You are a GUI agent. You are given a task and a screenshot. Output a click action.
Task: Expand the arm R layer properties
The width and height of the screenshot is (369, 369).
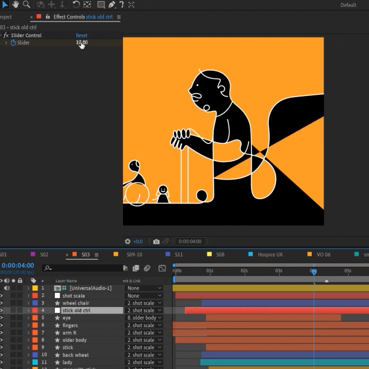28,333
